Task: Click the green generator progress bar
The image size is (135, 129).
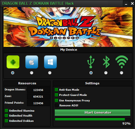Action: (93, 119)
